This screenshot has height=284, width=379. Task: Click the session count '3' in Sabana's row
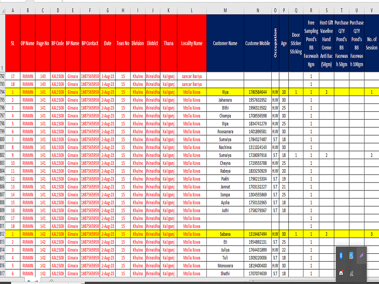pos(371,234)
